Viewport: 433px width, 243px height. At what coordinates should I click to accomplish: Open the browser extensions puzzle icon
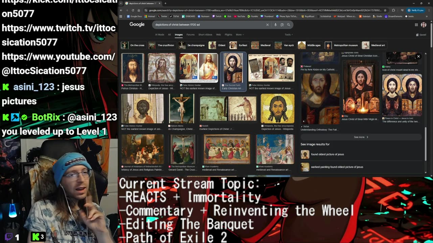393,10
